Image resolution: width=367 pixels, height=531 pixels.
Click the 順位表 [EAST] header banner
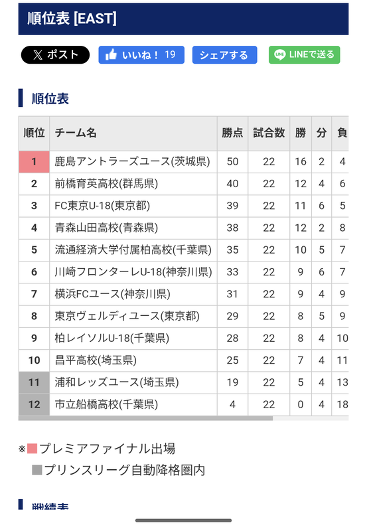[x=183, y=19]
